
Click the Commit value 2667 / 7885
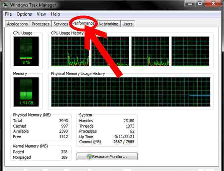tap(124, 142)
